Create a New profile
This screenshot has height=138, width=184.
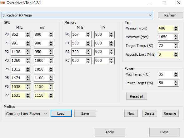tap(131, 113)
